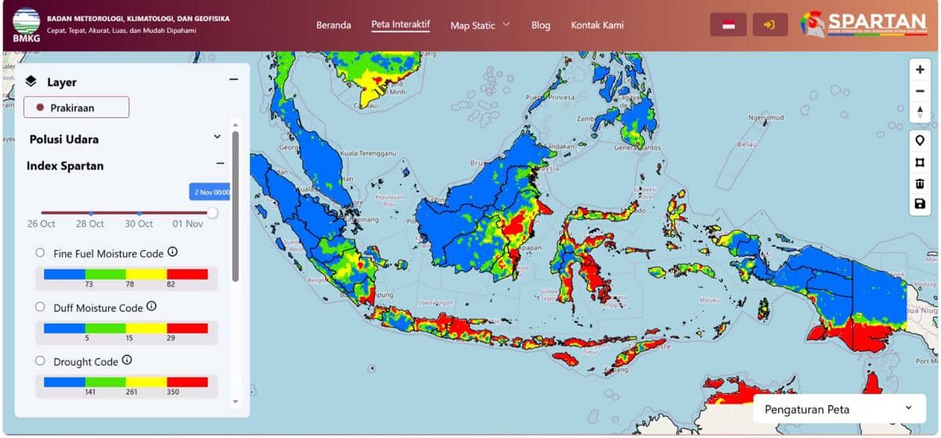Click the layer panel scrollbar thumb
The height and width of the screenshot is (438, 941).
tap(235, 206)
